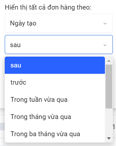Select 'Trong tuần vừa qua' option
The height and width of the screenshot is (146, 116).
pyautogui.click(x=55, y=100)
